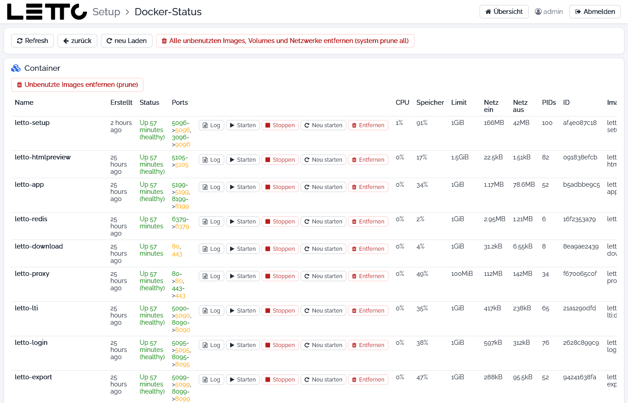Remove the letto-app container
This screenshot has width=628, height=403.
click(368, 187)
